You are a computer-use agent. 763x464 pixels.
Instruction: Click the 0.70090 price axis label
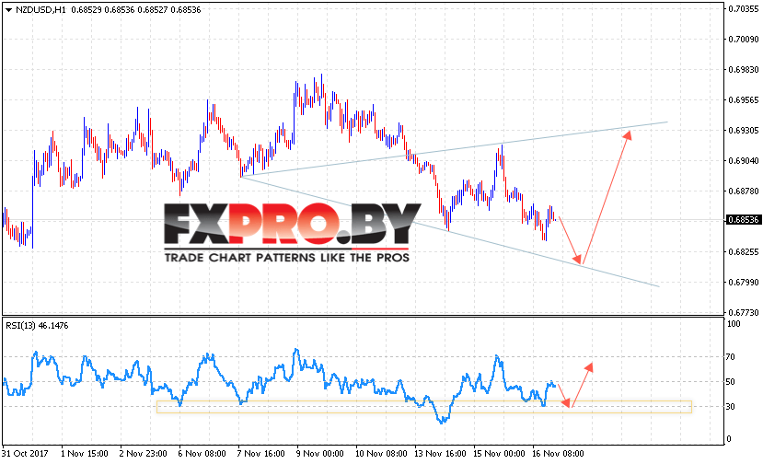point(743,39)
